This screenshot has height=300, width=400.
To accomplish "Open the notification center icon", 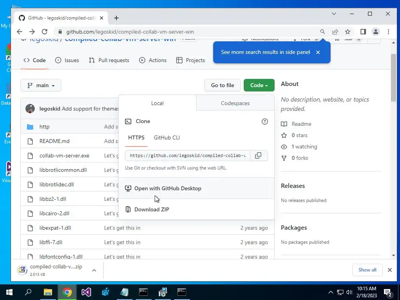I will click(388, 292).
